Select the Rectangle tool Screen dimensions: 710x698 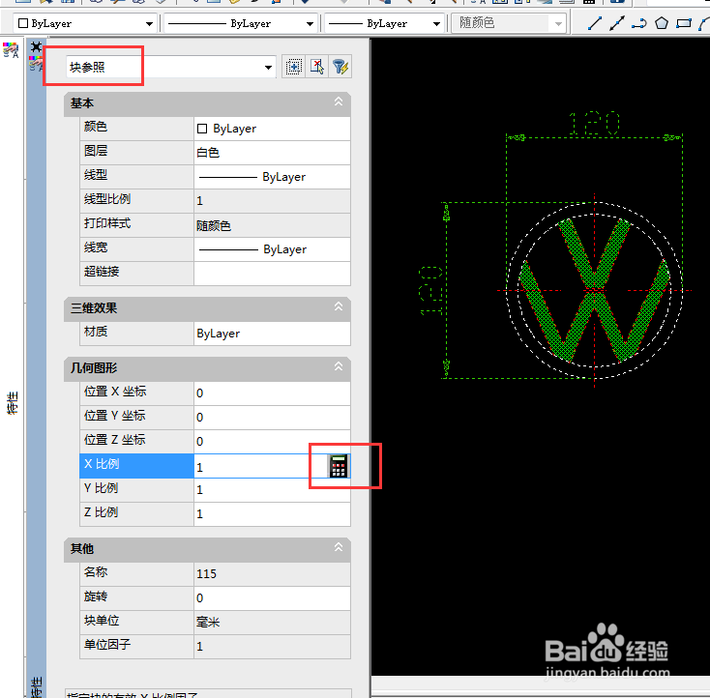tap(684, 23)
